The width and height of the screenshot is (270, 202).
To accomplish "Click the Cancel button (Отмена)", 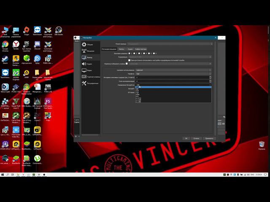I will 196,138.
